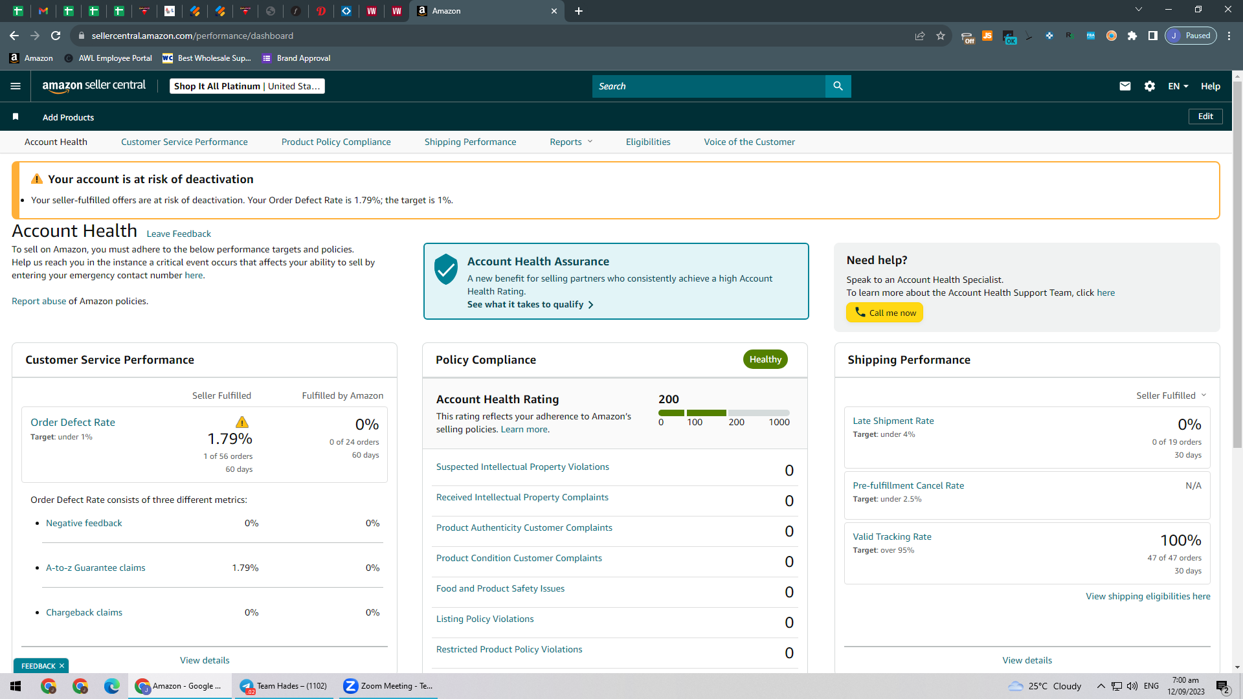Screen dimensions: 1243x699
Task: Switch to the Zoom Meeting taskbar item
Action: [388, 686]
